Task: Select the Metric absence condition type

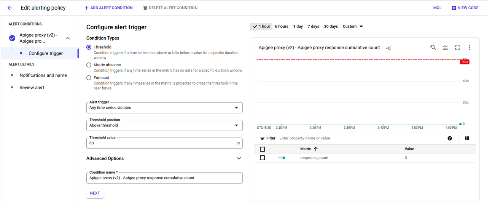Action: pyautogui.click(x=89, y=65)
